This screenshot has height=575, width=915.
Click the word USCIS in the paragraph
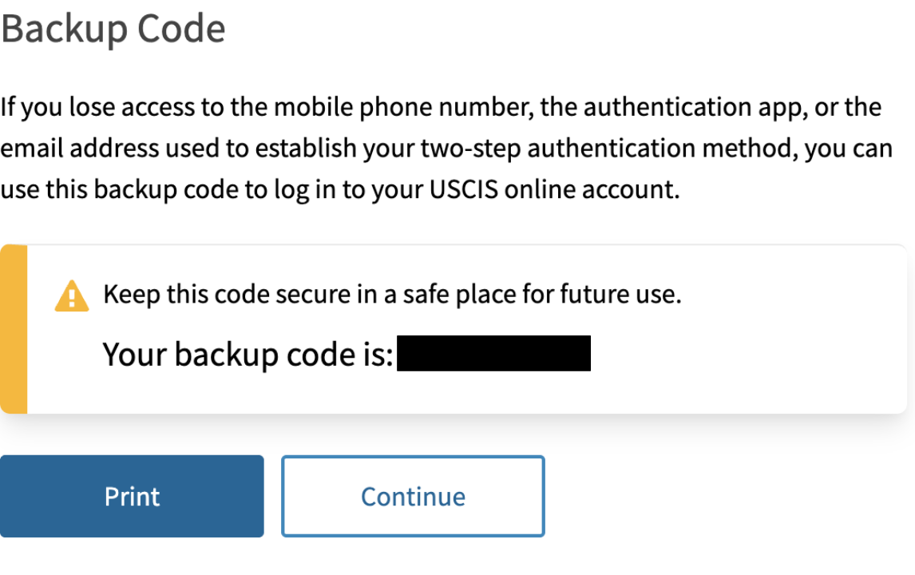click(x=464, y=189)
